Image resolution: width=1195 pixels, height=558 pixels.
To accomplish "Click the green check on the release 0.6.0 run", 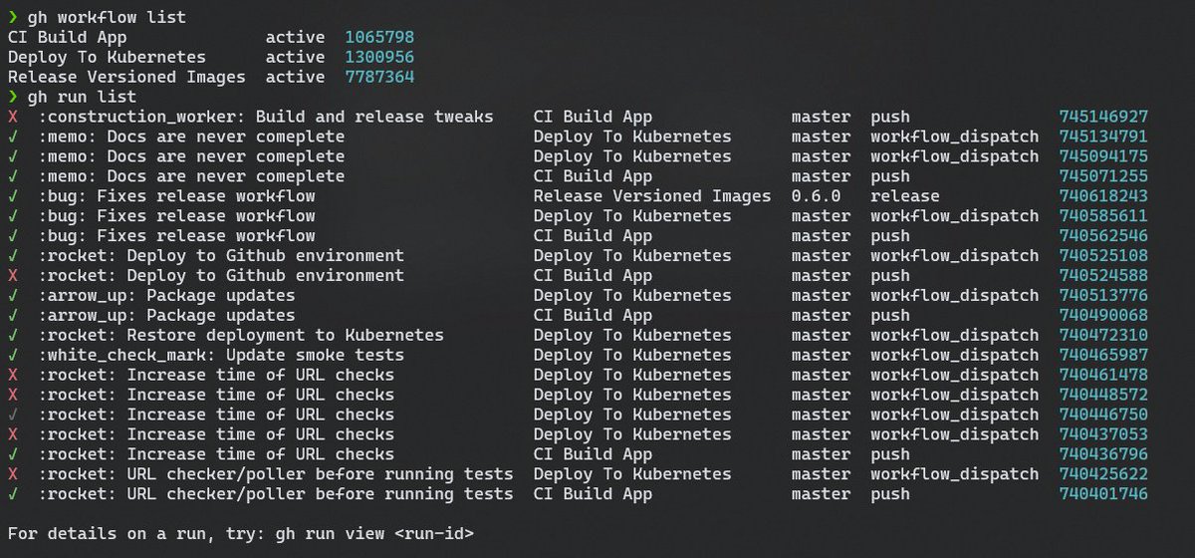I will tap(12, 196).
